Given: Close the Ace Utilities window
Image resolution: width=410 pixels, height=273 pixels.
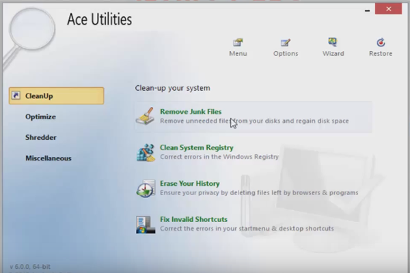Looking at the screenshot, I should [x=388, y=9].
